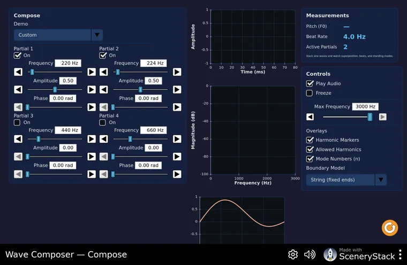Click the amplitude versus time graph
This screenshot has height=265, width=407.
253,36
